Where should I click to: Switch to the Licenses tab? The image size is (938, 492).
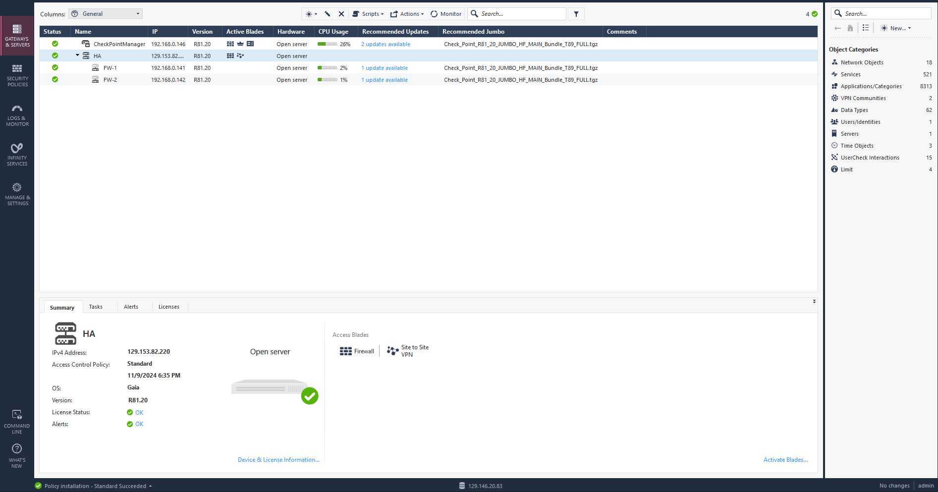click(169, 307)
